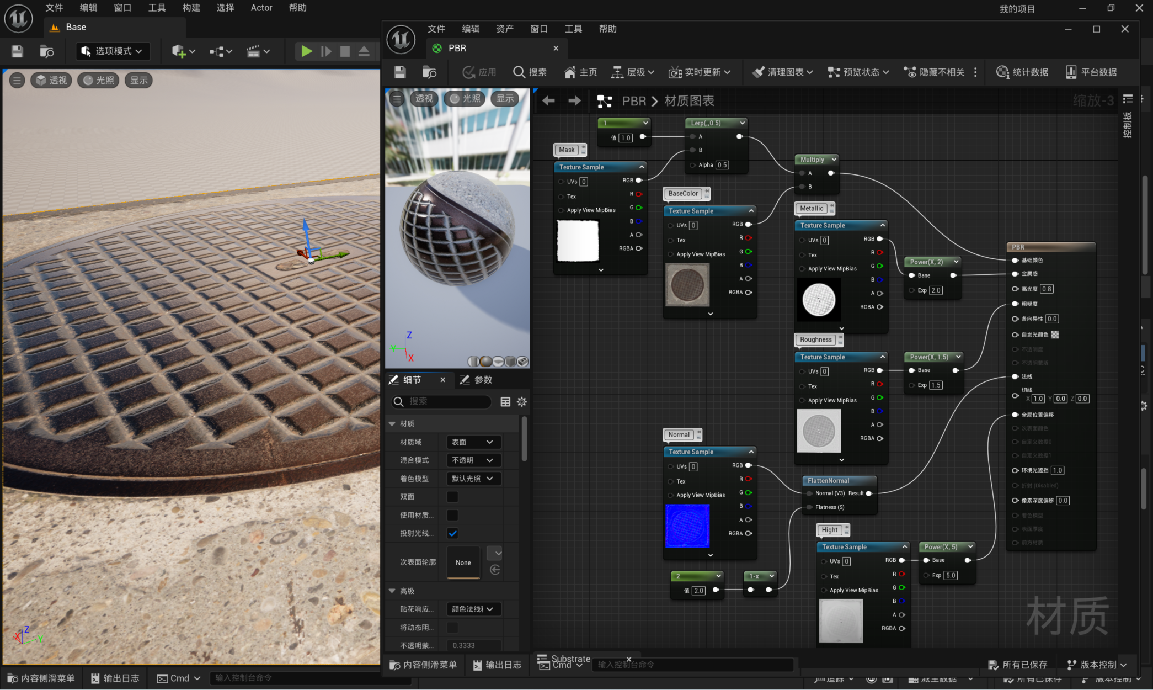Enable the 使用材质 checkbox
This screenshot has height=690, width=1153.
(452, 515)
